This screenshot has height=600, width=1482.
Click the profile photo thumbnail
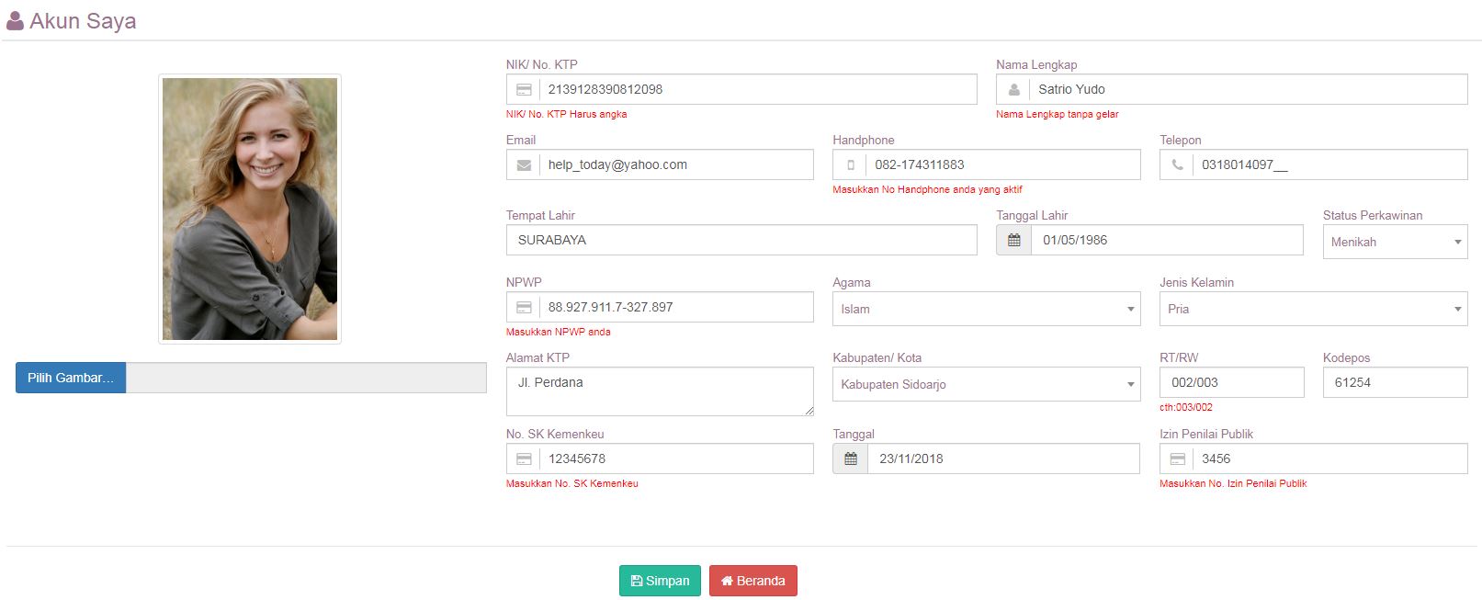[250, 209]
